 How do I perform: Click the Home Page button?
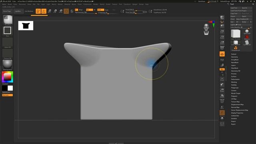pyautogui.click(x=7, y=11)
